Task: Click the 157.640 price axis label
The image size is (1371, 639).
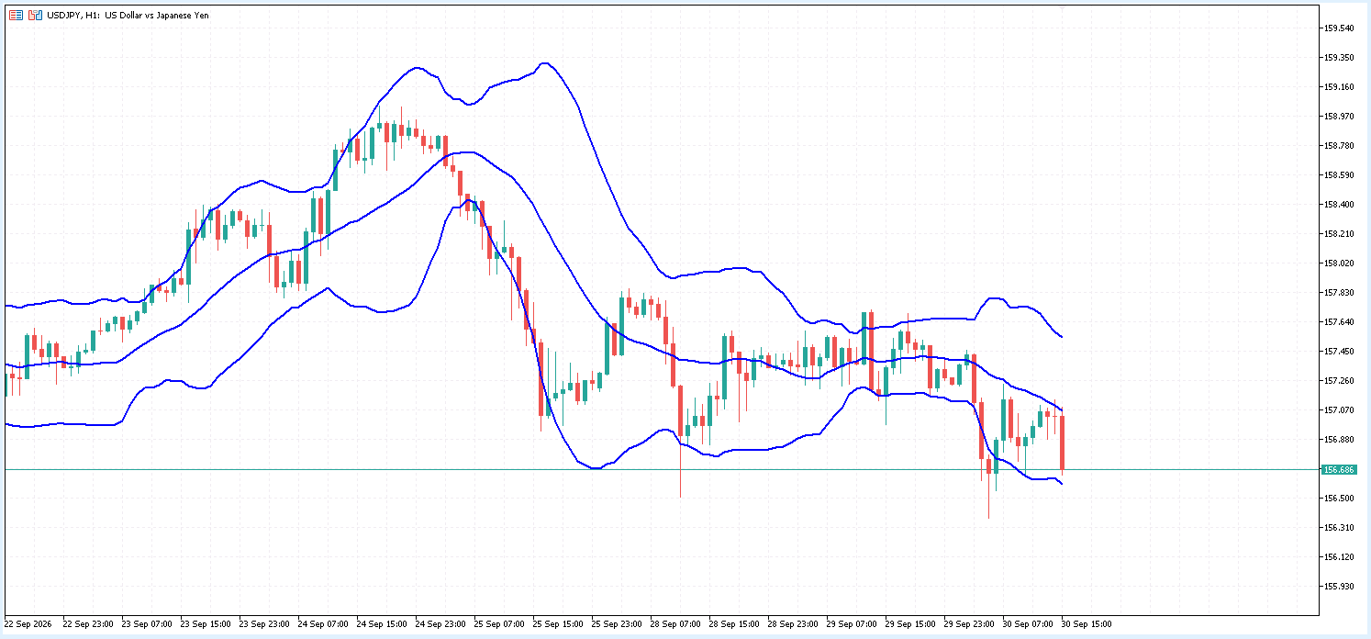Action: click(1339, 322)
